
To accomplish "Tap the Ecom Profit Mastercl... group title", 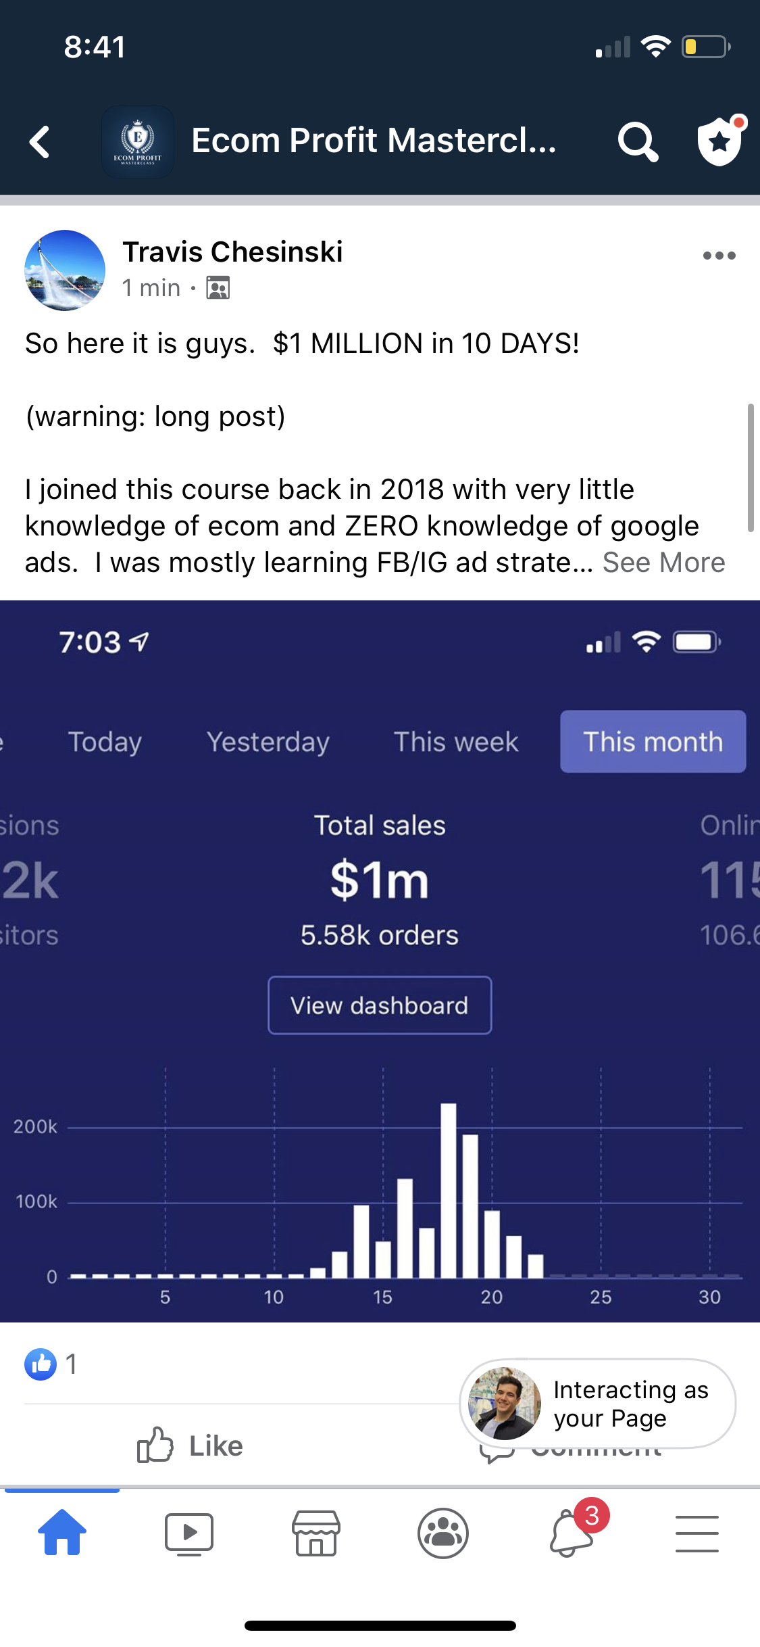I will coord(374,141).
